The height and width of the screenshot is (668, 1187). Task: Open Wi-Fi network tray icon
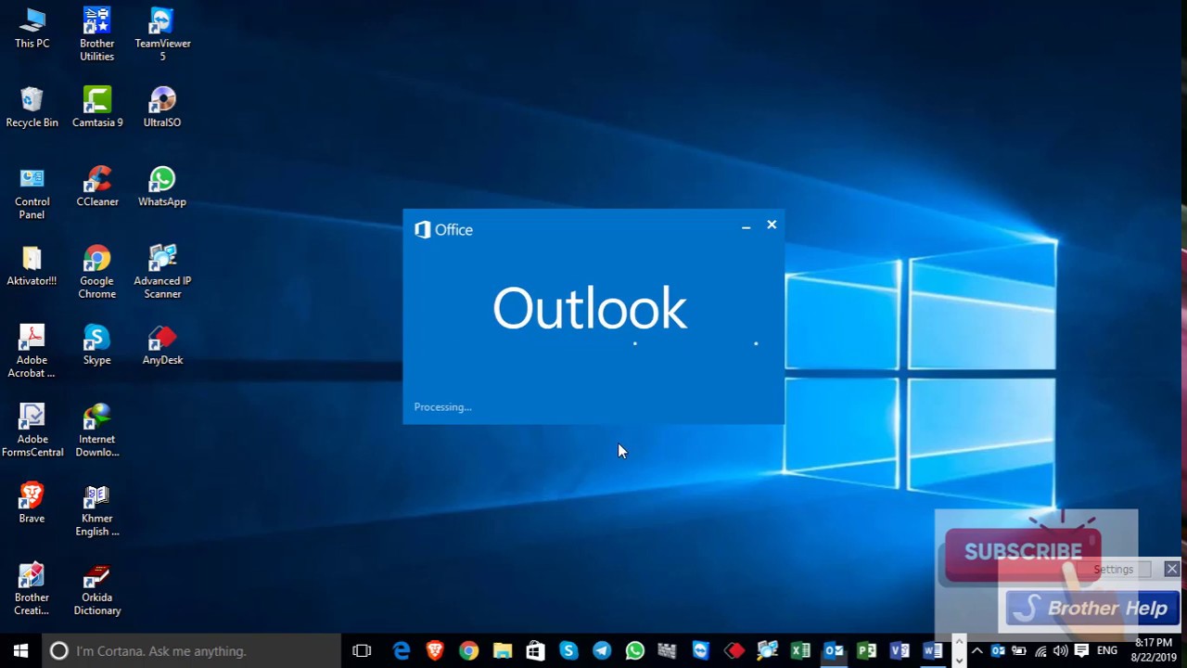(x=1040, y=651)
